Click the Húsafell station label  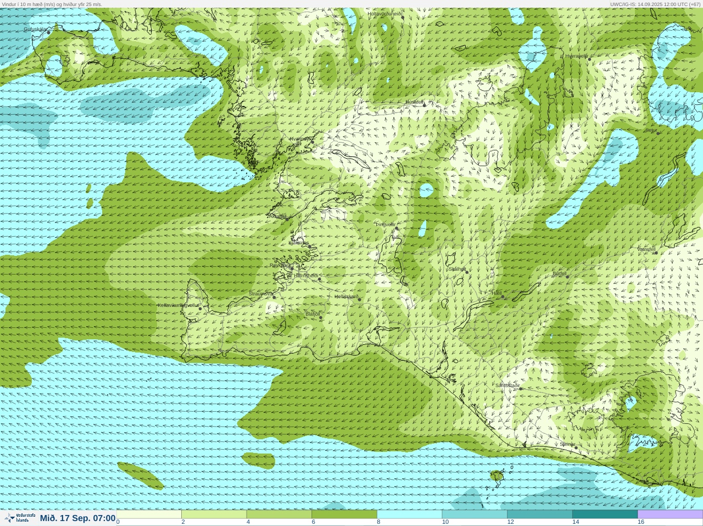pyautogui.click(x=415, y=102)
